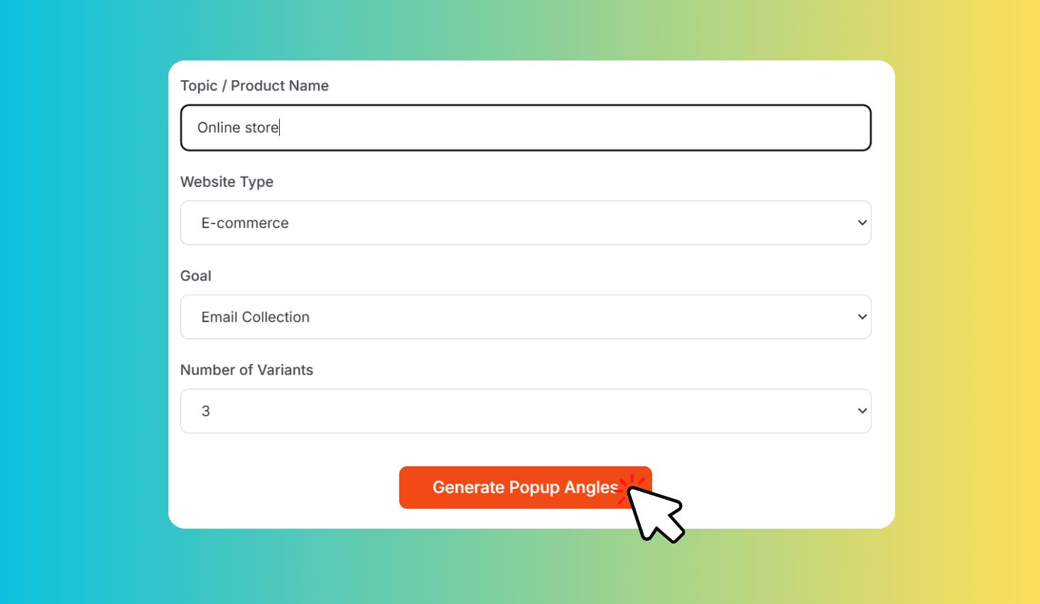Screen dimensions: 1040x604
Task: Expand the Goal dropdown menu
Action: click(x=526, y=317)
